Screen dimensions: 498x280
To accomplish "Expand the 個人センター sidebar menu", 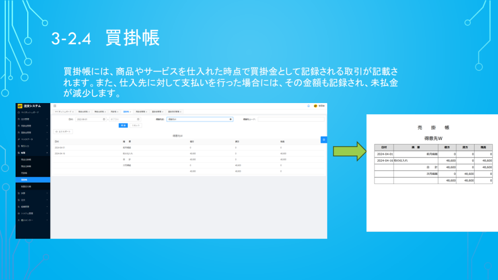I will [x=33, y=220].
